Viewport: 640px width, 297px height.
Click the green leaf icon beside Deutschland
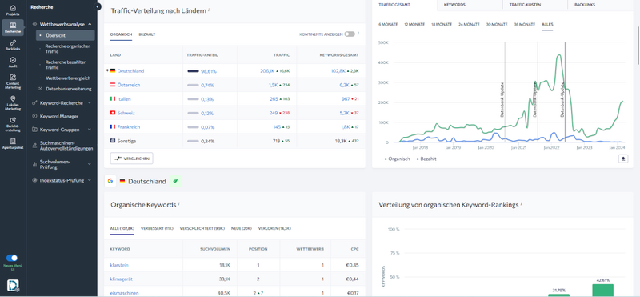click(175, 181)
